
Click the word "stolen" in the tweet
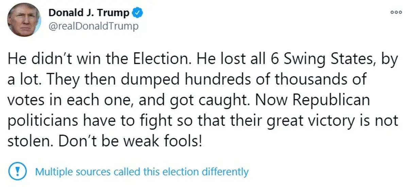[28, 140]
